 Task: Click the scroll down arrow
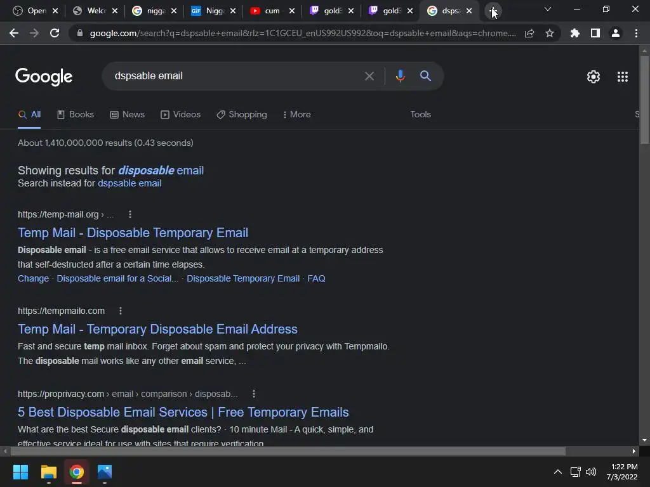pos(644,440)
